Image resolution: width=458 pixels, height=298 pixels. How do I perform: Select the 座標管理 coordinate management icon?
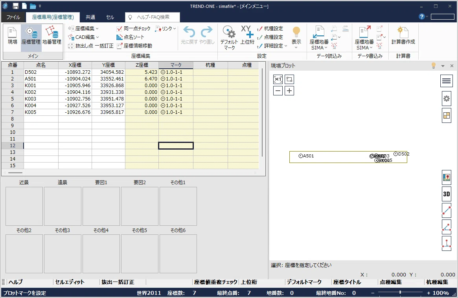31,36
